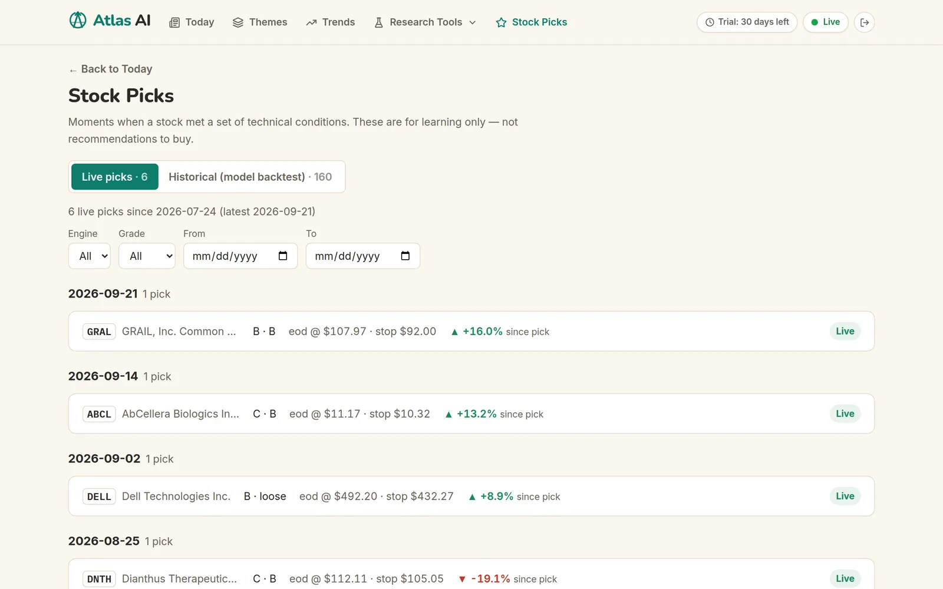Click the clock icon in trial badge
Screen dimensions: 943x589
pos(710,22)
